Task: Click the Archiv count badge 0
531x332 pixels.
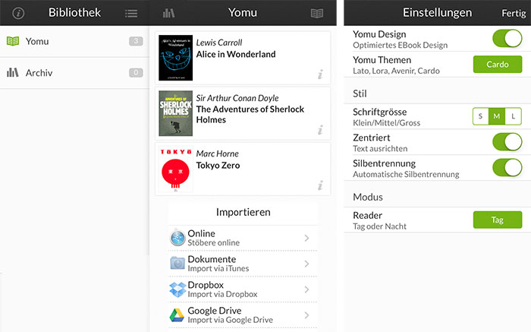Action: coord(136,73)
